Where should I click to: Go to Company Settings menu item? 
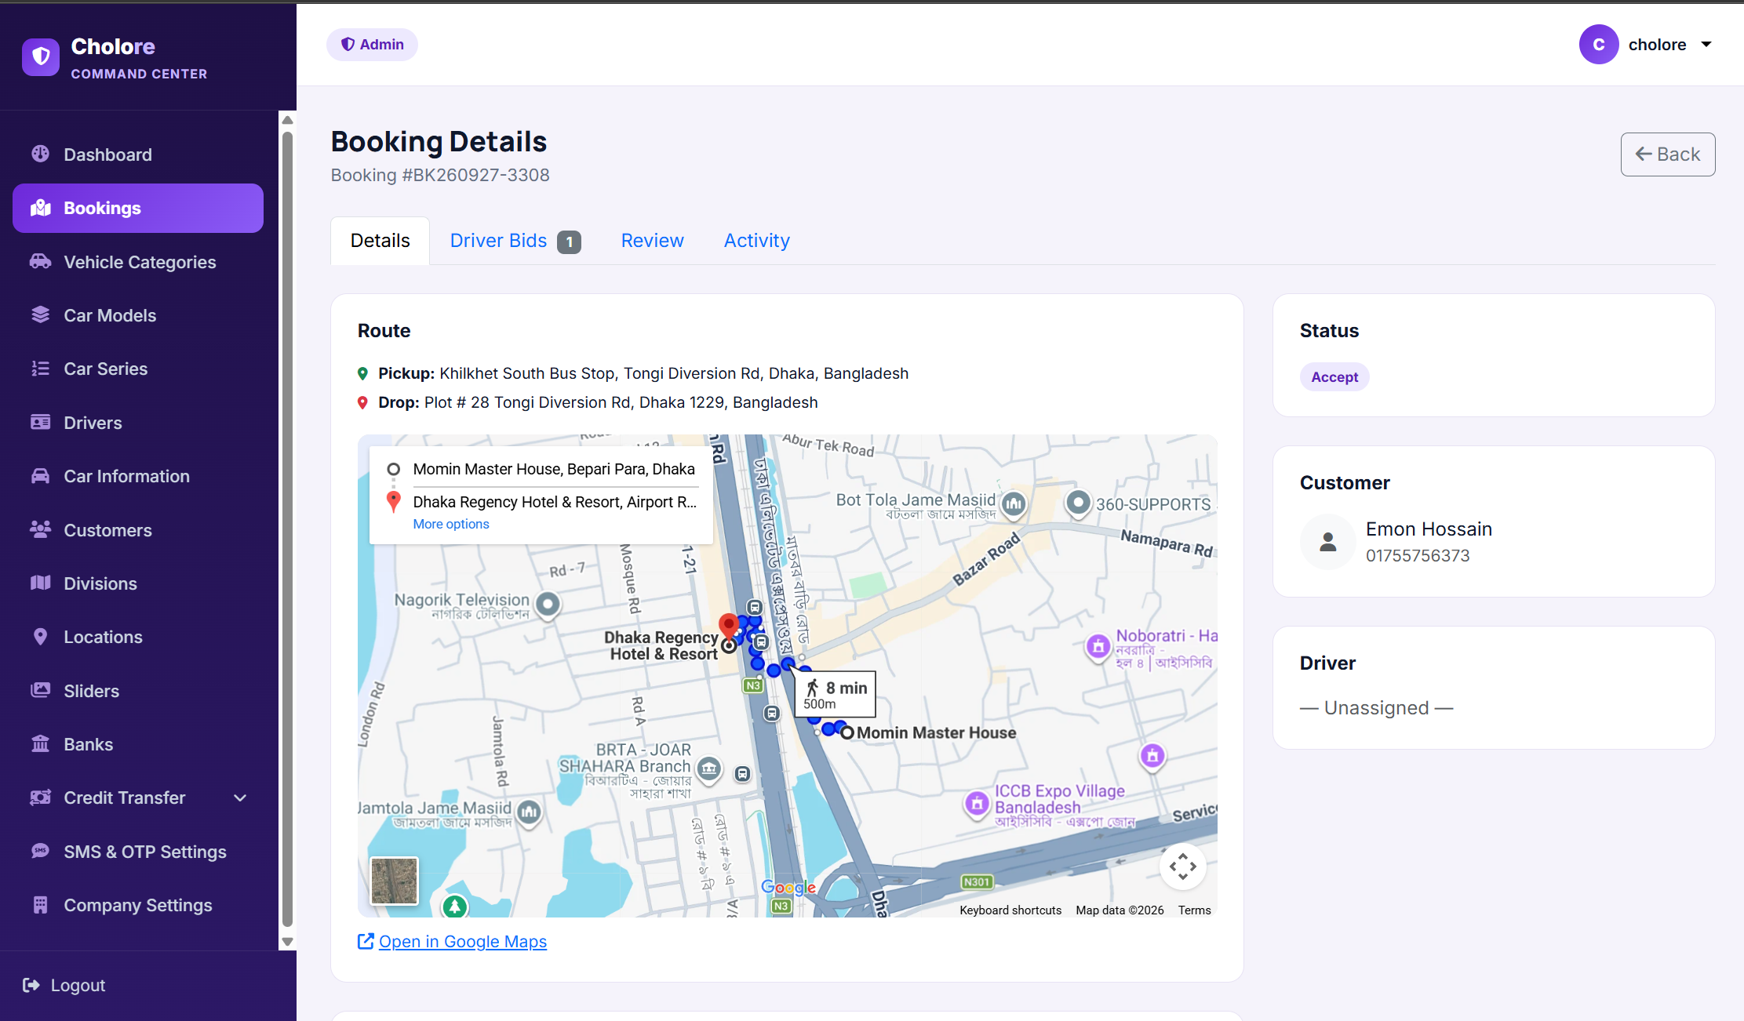(x=138, y=905)
